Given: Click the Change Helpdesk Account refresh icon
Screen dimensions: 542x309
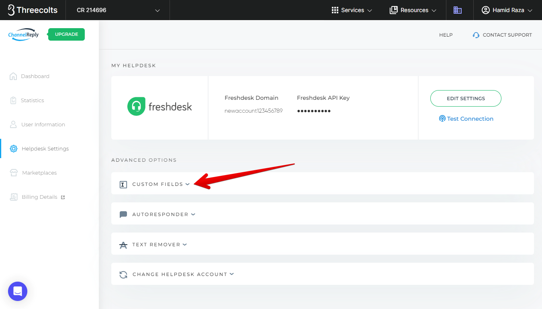Looking at the screenshot, I should 123,275.
